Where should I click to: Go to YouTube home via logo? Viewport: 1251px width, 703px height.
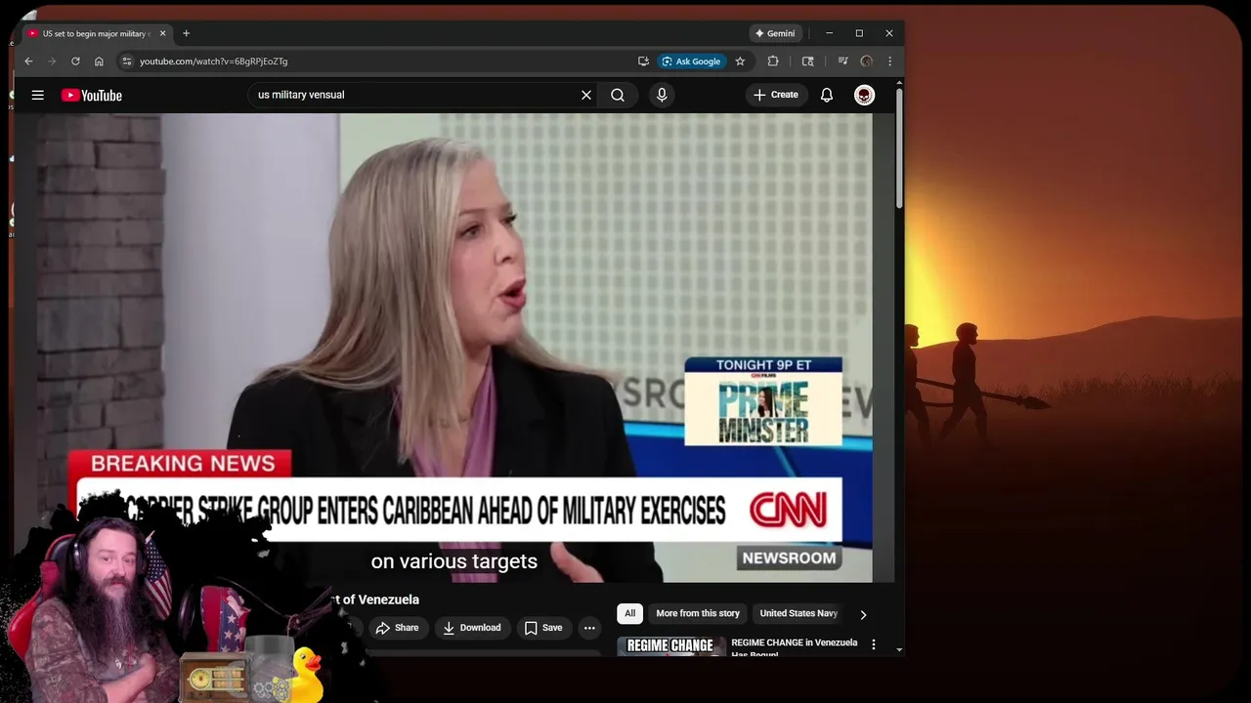point(92,95)
